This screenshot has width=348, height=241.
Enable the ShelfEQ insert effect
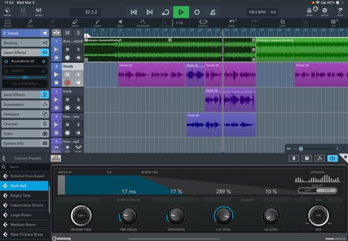pos(6,71)
